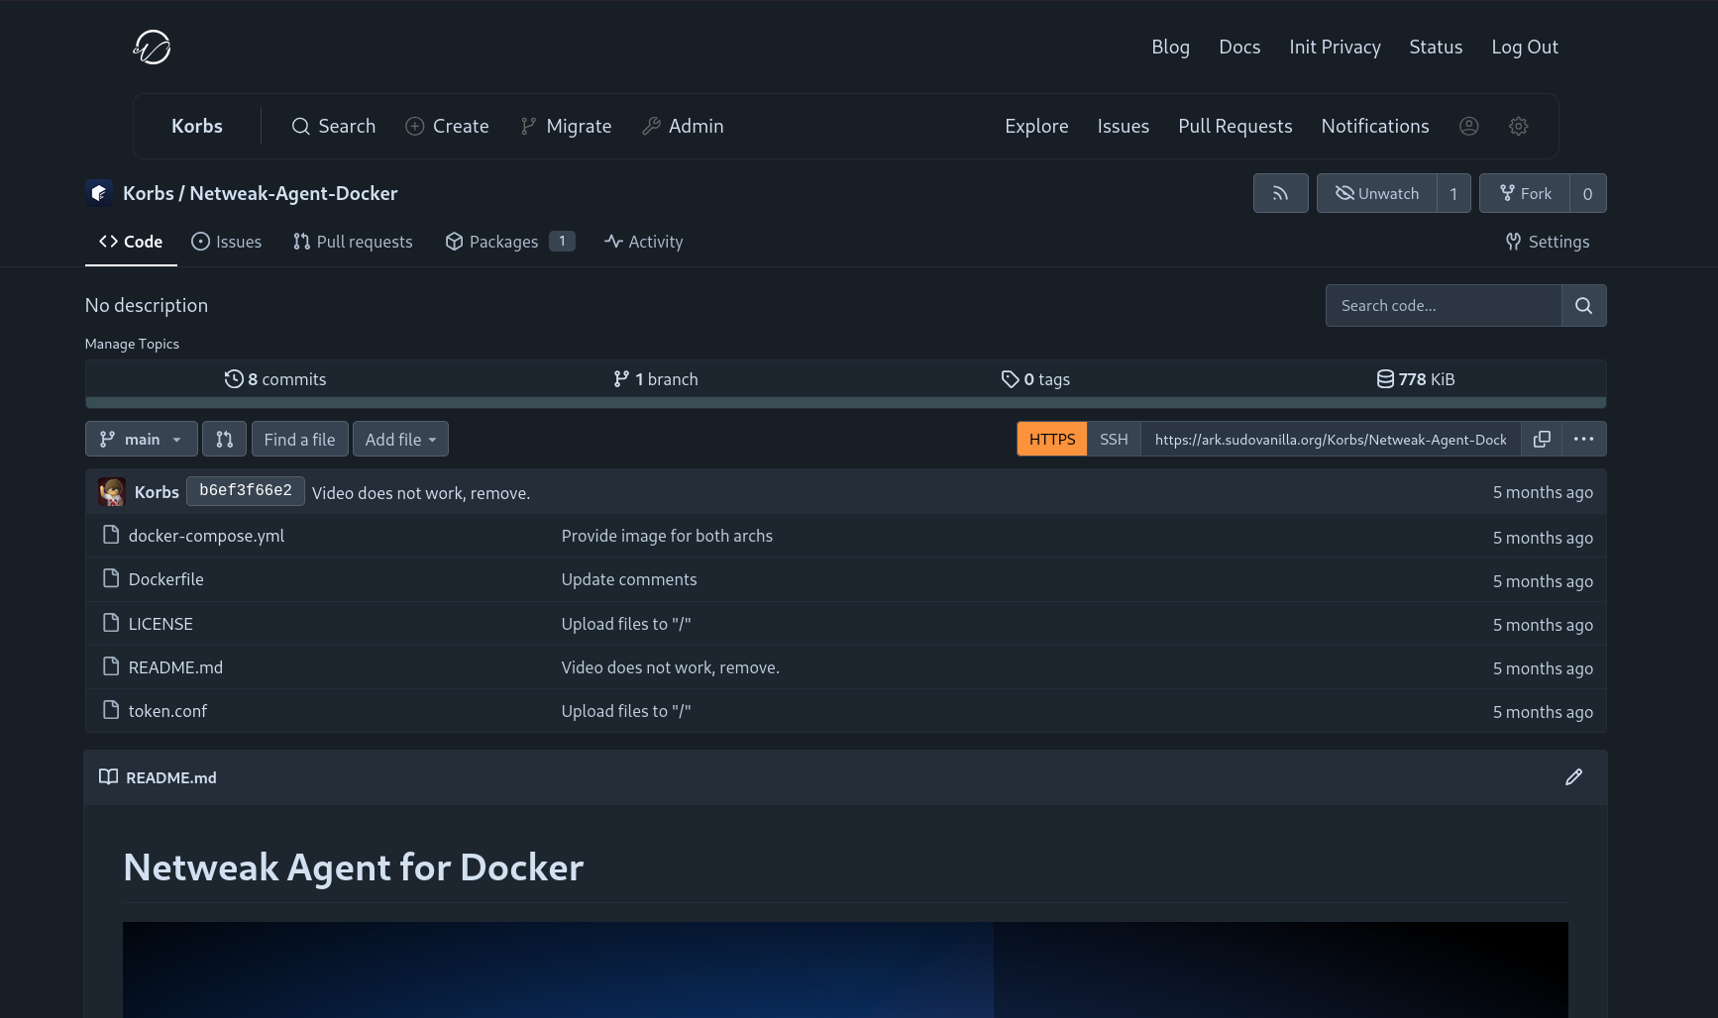Viewport: 1718px width, 1018px height.
Task: Open 'Update comments' commit message
Action: pyautogui.click(x=629, y=579)
